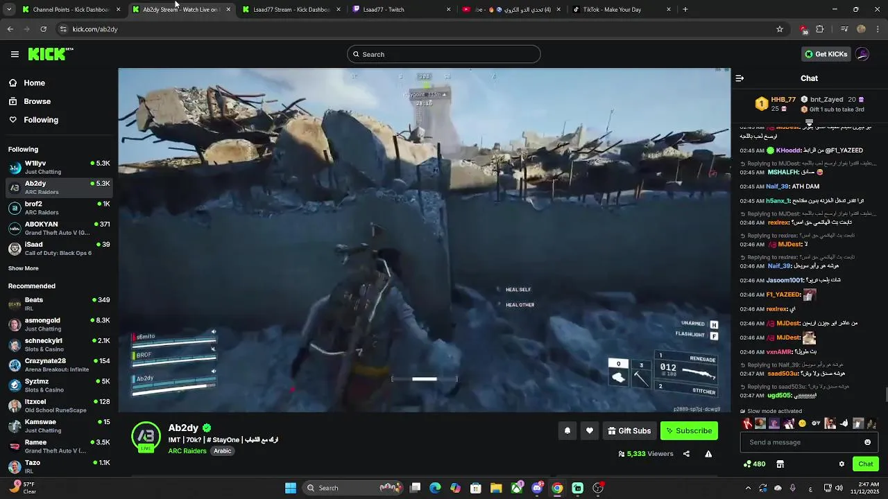Screen dimensions: 888x499
Task: Open iSaad followed channel
Action: point(59,248)
